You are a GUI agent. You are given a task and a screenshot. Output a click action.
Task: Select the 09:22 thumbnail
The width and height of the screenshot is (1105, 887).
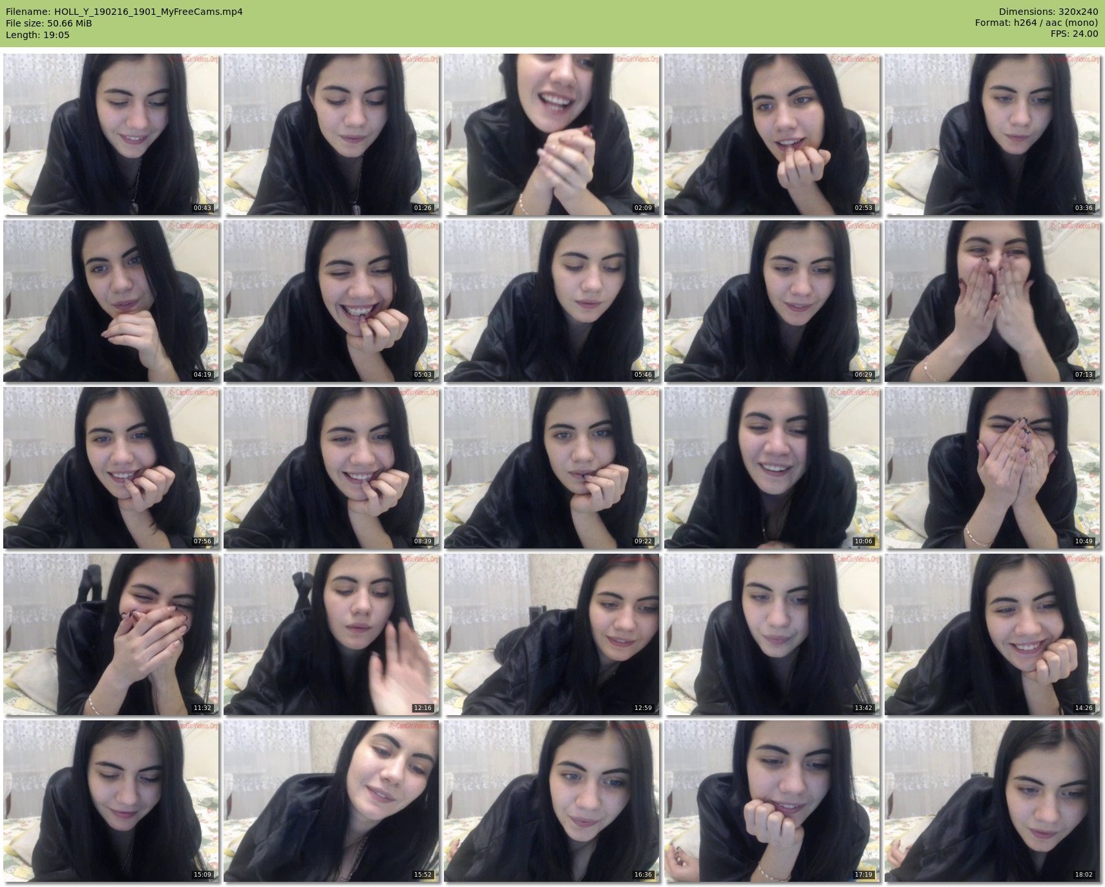tap(552, 468)
